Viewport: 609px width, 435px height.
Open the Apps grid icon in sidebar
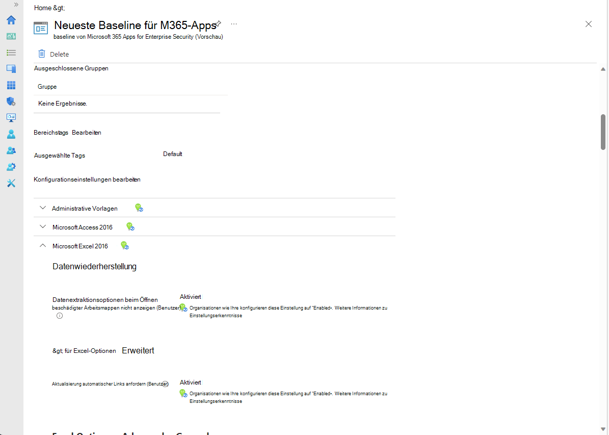pyautogui.click(x=11, y=85)
